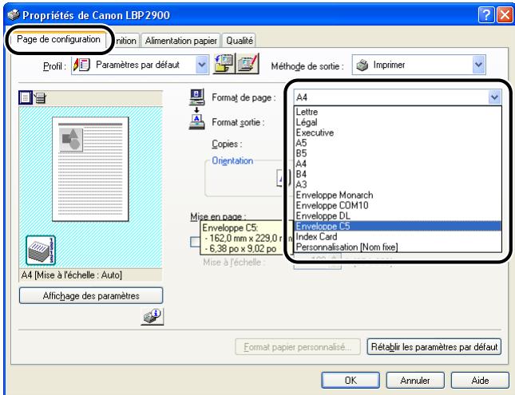The image size is (515, 395).
Task: Collapse the Format de page dropdown arrow
Action: point(494,97)
